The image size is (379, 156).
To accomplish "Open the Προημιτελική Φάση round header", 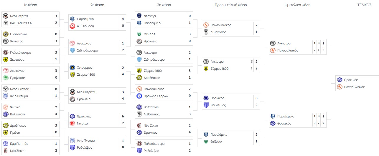I will pos(231,5).
